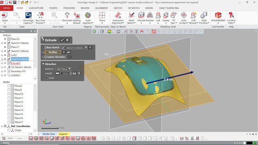Launch the Healing Wizard
The width and height of the screenshot is (258, 145).
[77, 18]
